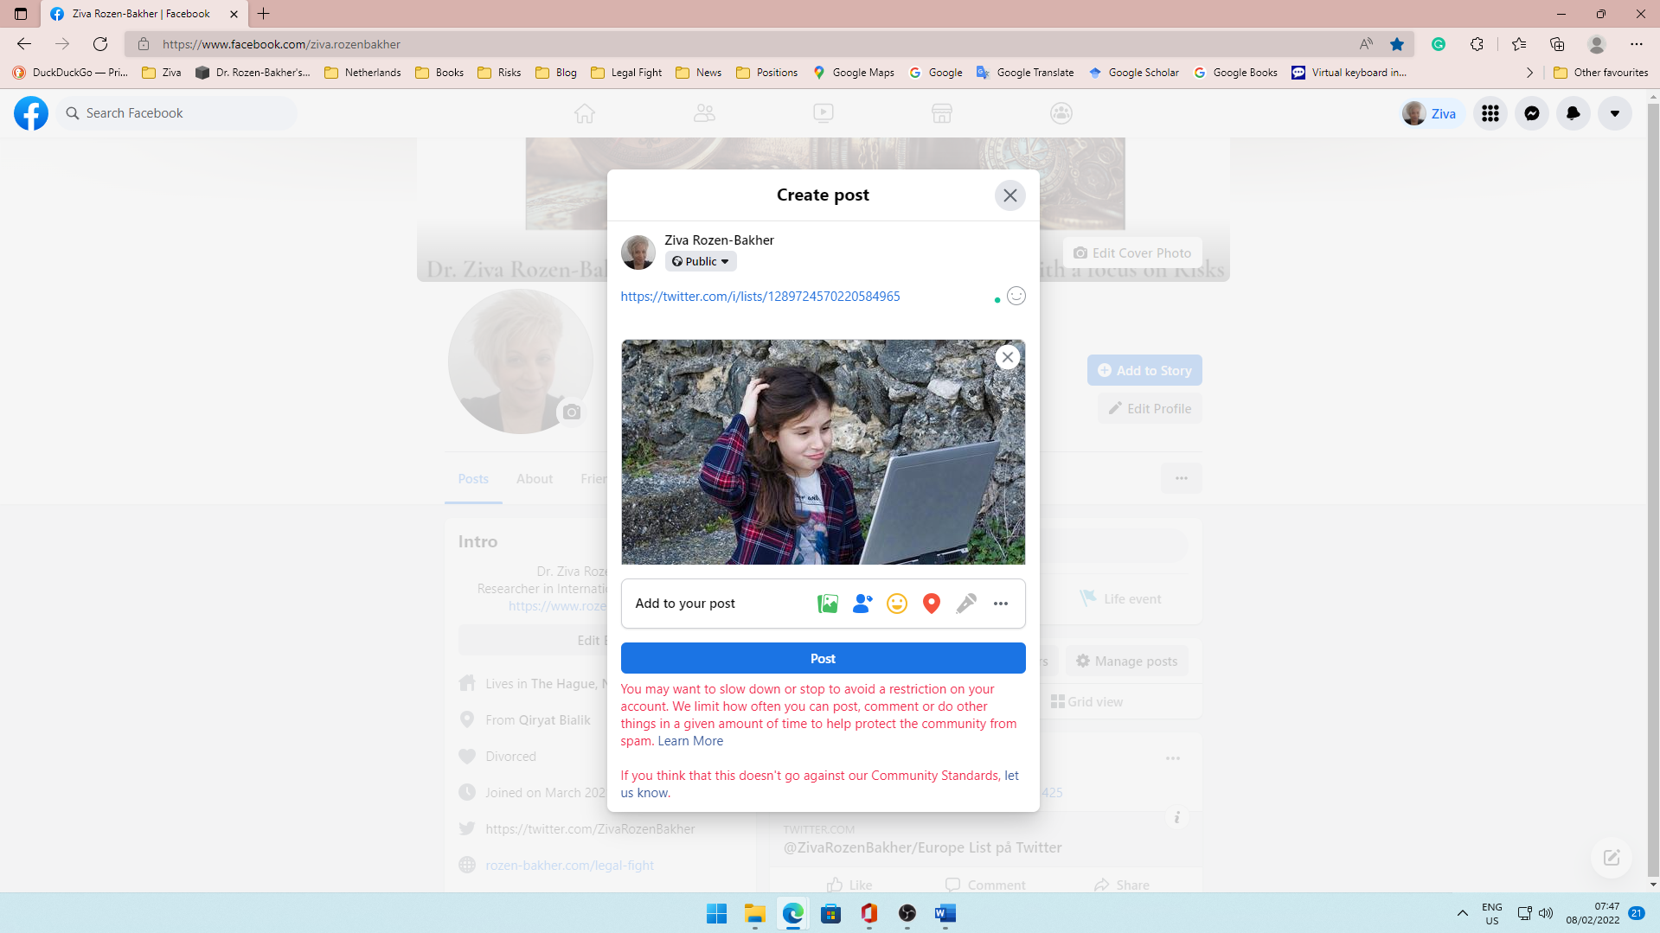Screen dimensions: 1660x933
Task: Click the vertical page scrollbar
Action: point(1653,492)
